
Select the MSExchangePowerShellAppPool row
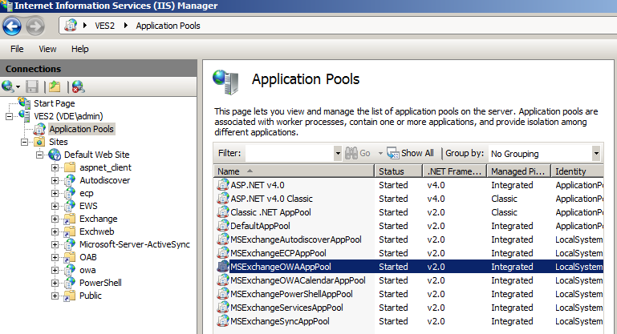pyautogui.click(x=410, y=294)
